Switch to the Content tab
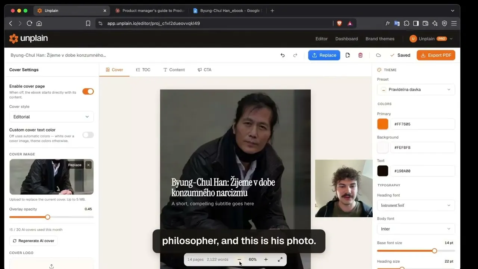478x269 pixels. (x=174, y=69)
